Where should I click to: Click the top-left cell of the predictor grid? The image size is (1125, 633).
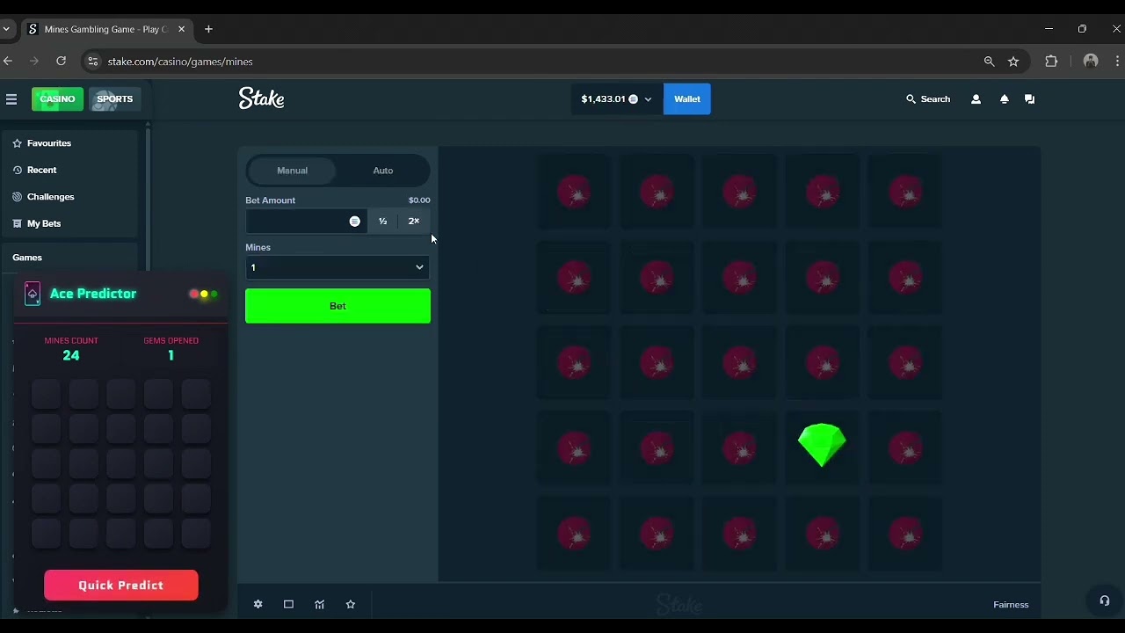coord(46,394)
